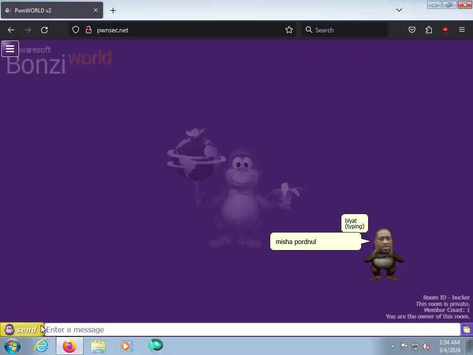Click the blyat (typing) name tag
Image resolution: width=473 pixels, height=355 pixels.
click(354, 223)
